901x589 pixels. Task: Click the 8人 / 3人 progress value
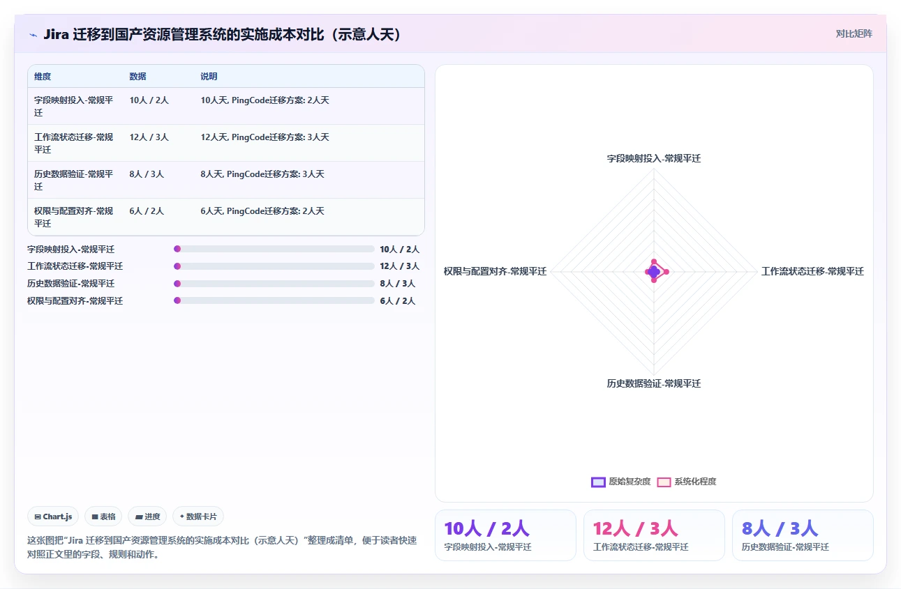pos(398,284)
